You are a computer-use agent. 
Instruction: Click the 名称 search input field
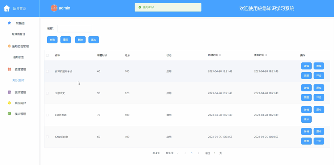click(x=74, y=28)
